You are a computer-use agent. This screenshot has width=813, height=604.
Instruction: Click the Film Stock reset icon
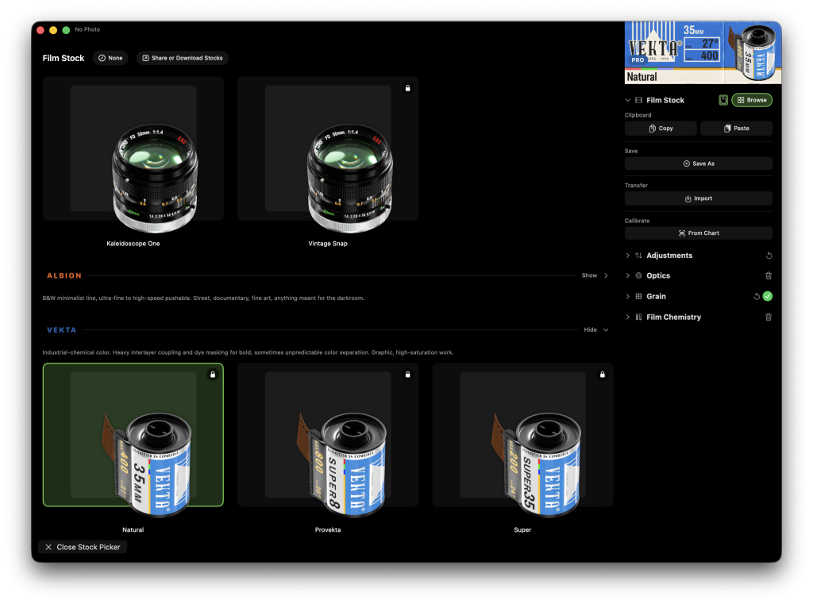(x=723, y=100)
